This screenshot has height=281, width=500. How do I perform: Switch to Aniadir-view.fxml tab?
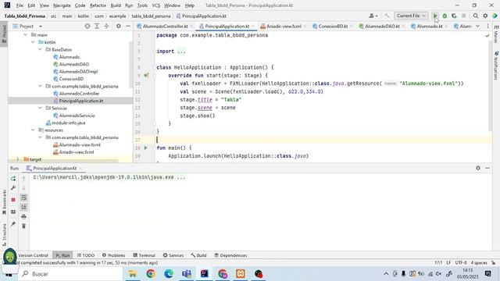tap(284, 26)
